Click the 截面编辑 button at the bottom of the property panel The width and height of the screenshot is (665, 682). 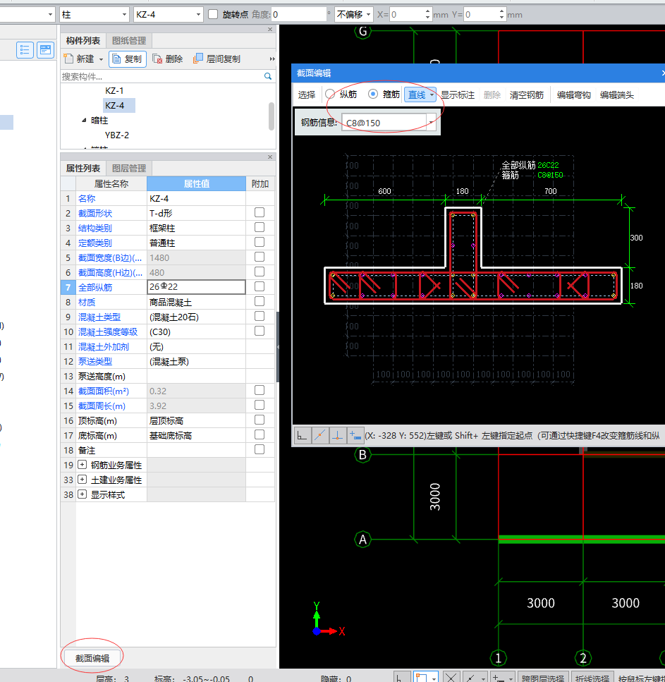(x=92, y=658)
